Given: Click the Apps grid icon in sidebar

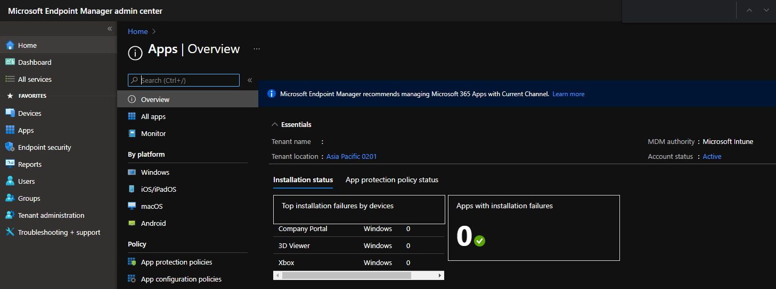Looking at the screenshot, I should click(10, 130).
